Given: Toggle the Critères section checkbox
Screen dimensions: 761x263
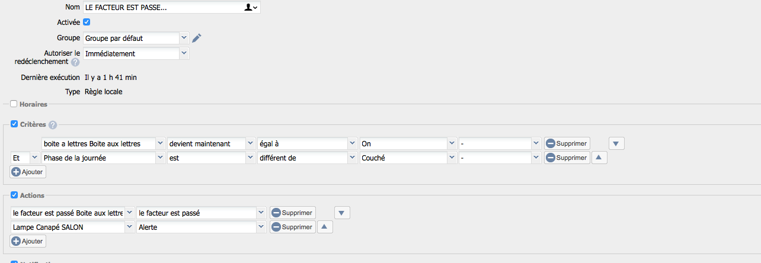Looking at the screenshot, I should [14, 124].
